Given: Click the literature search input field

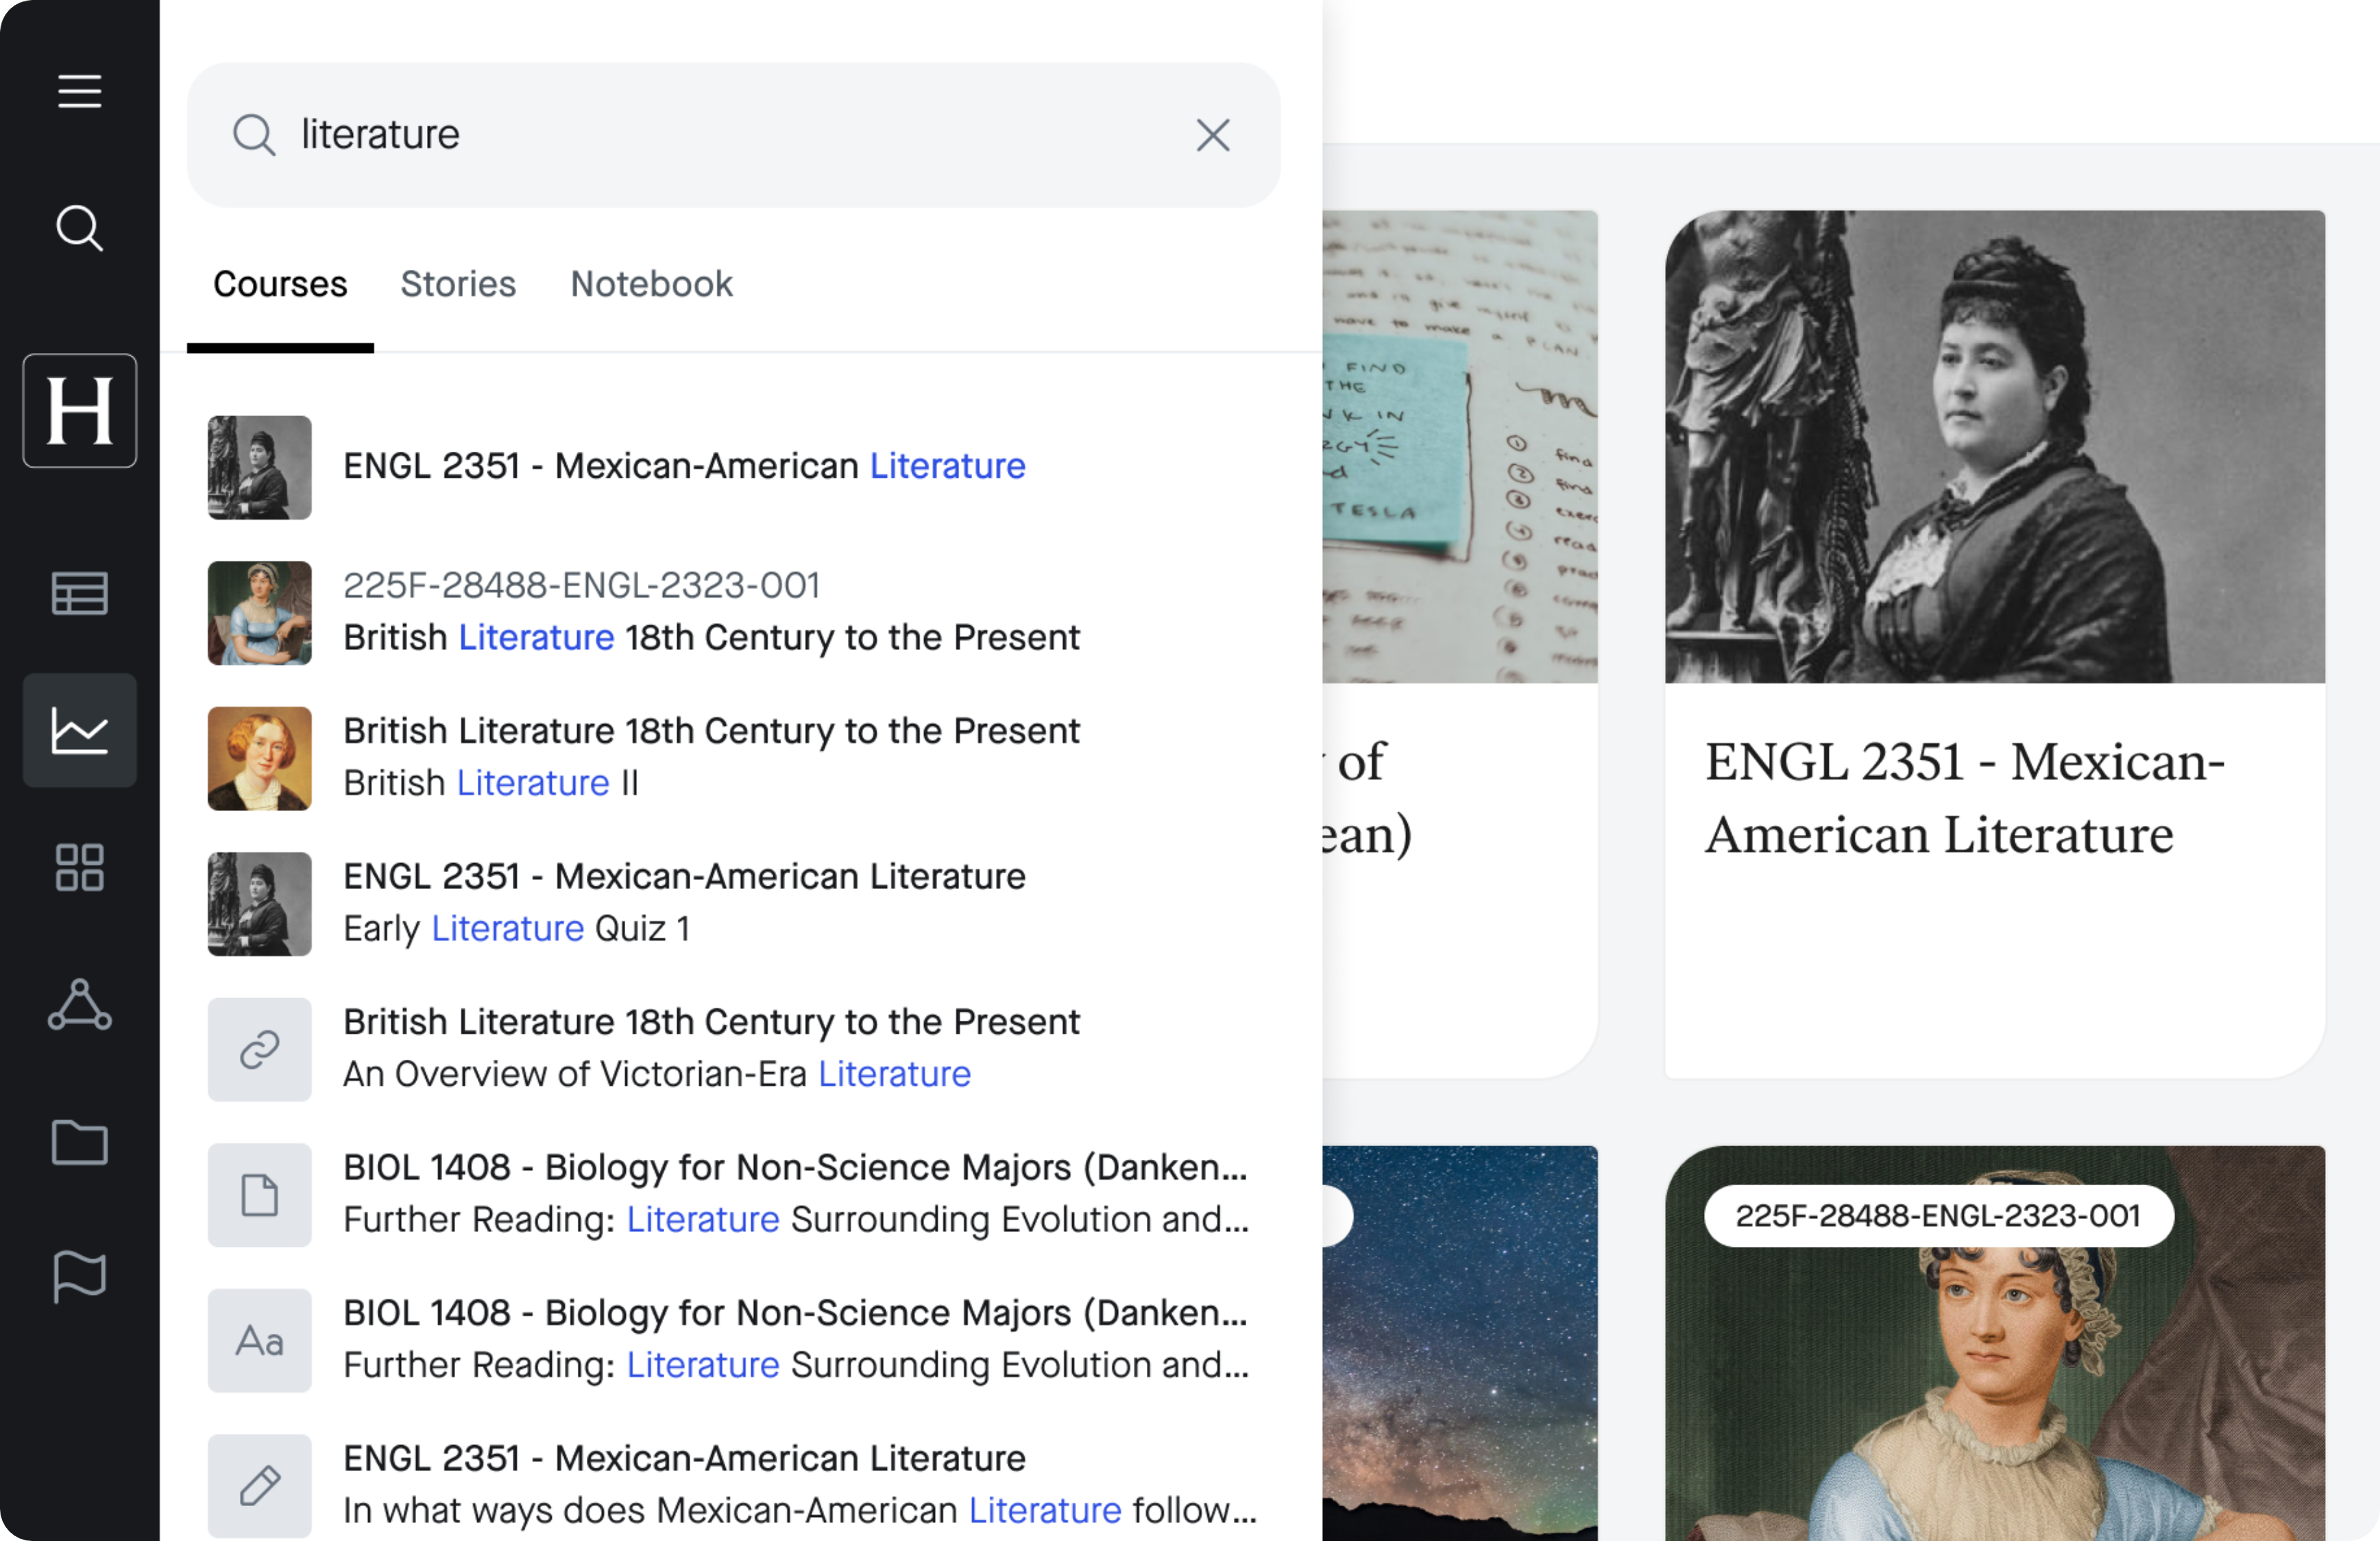Looking at the screenshot, I should click(734, 135).
